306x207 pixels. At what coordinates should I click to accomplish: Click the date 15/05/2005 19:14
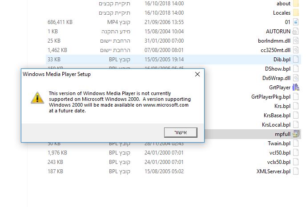point(164,60)
